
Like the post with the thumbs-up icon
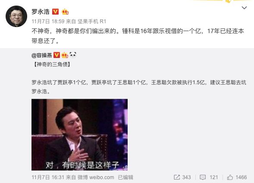[x=230, y=177]
